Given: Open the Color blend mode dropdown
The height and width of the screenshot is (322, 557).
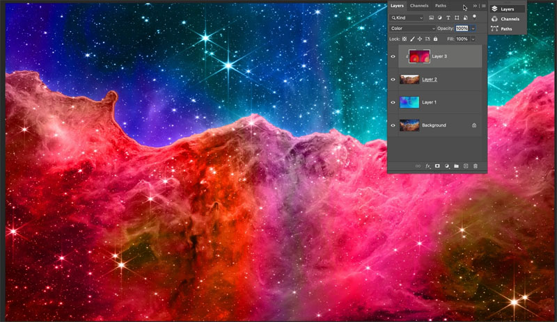Looking at the screenshot, I should click(412, 29).
